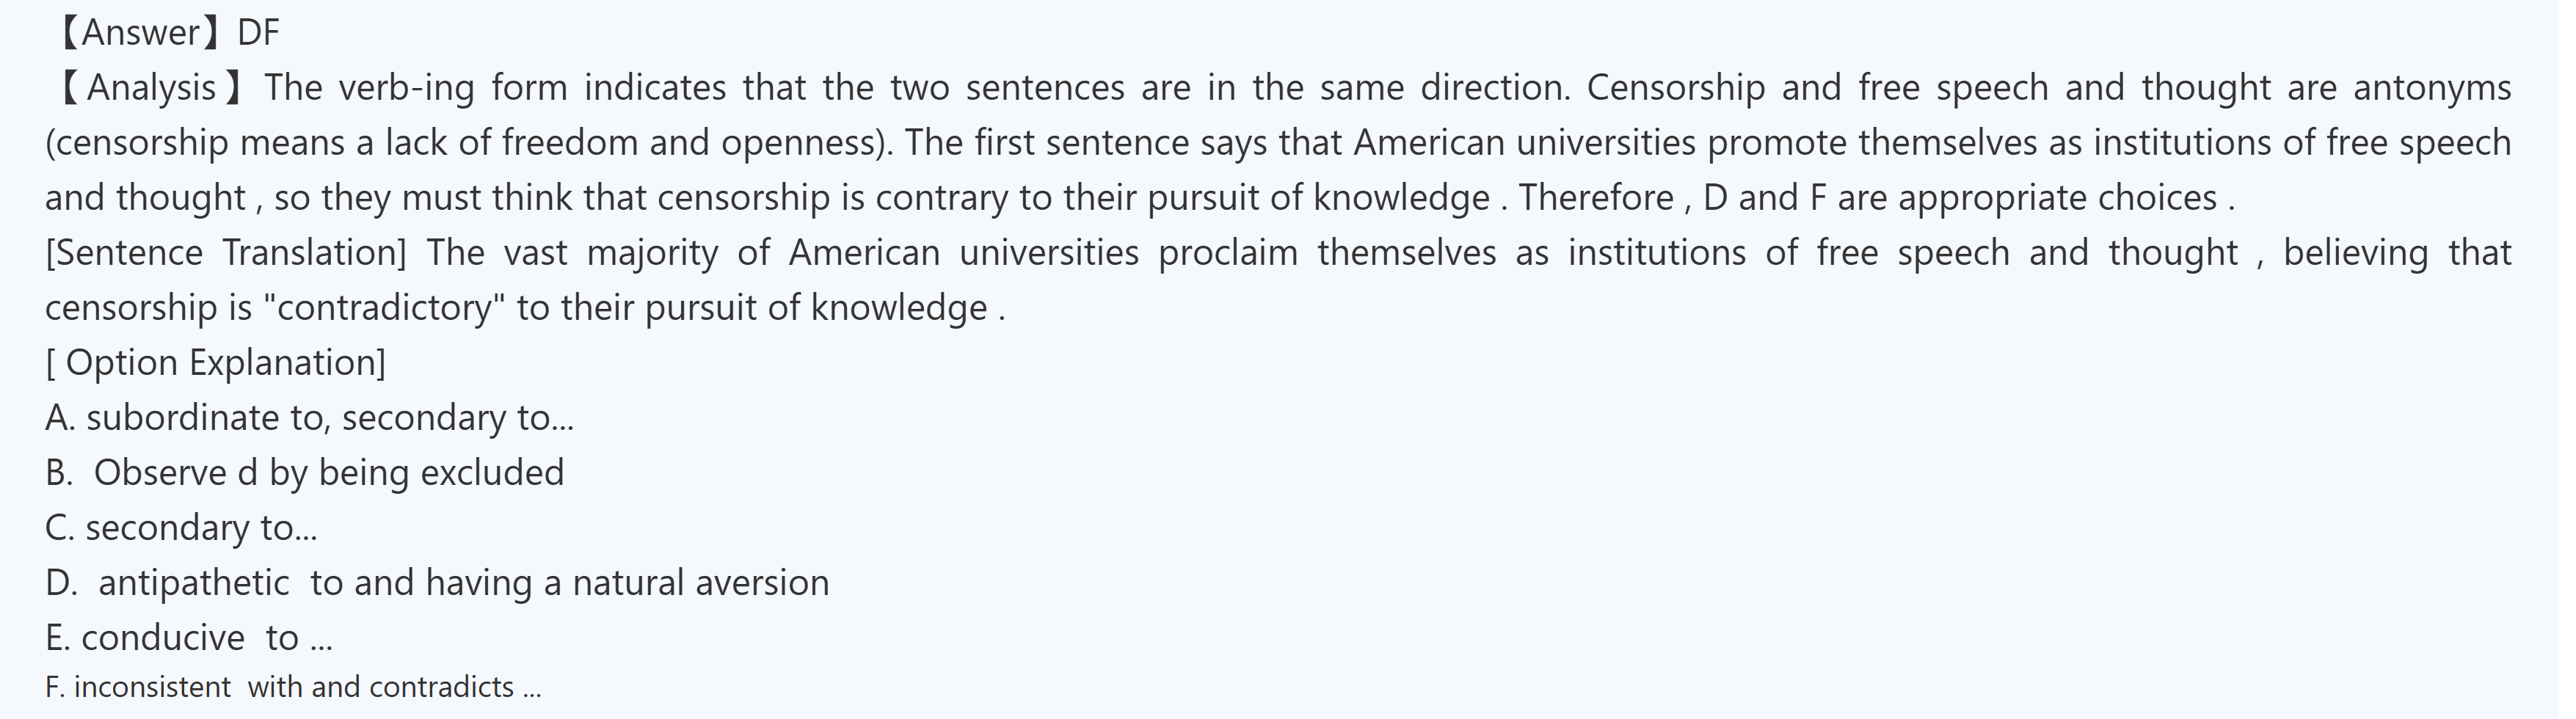Click the word "verb-ing" in the analysis
The image size is (2576, 719).
(x=405, y=88)
